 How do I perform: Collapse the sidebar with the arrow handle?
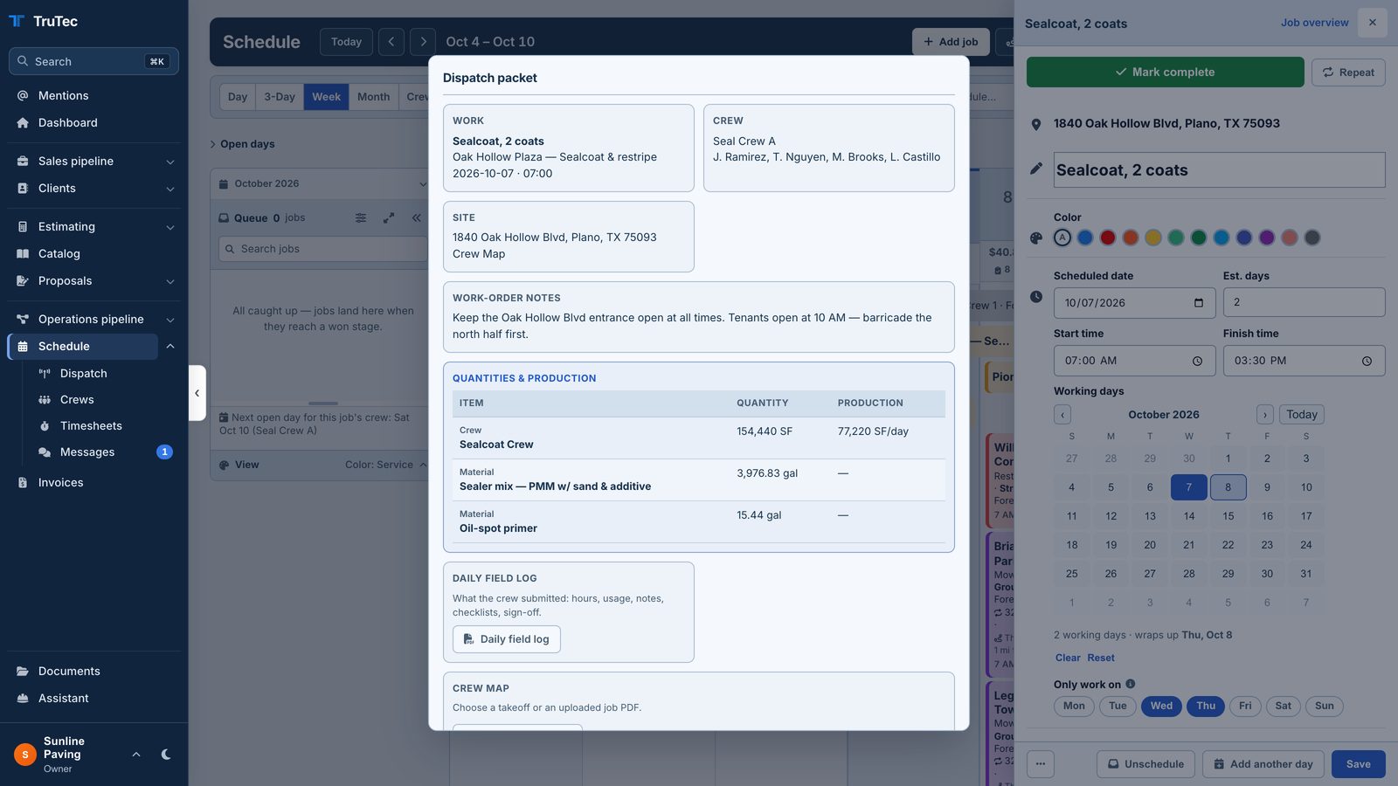[197, 393]
